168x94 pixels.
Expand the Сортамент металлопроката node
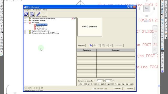tap(25, 31)
